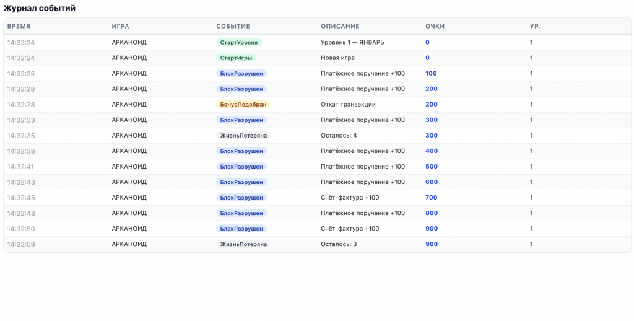Click the score value 100
Viewport: 634px width, 321px height.
[432, 74]
